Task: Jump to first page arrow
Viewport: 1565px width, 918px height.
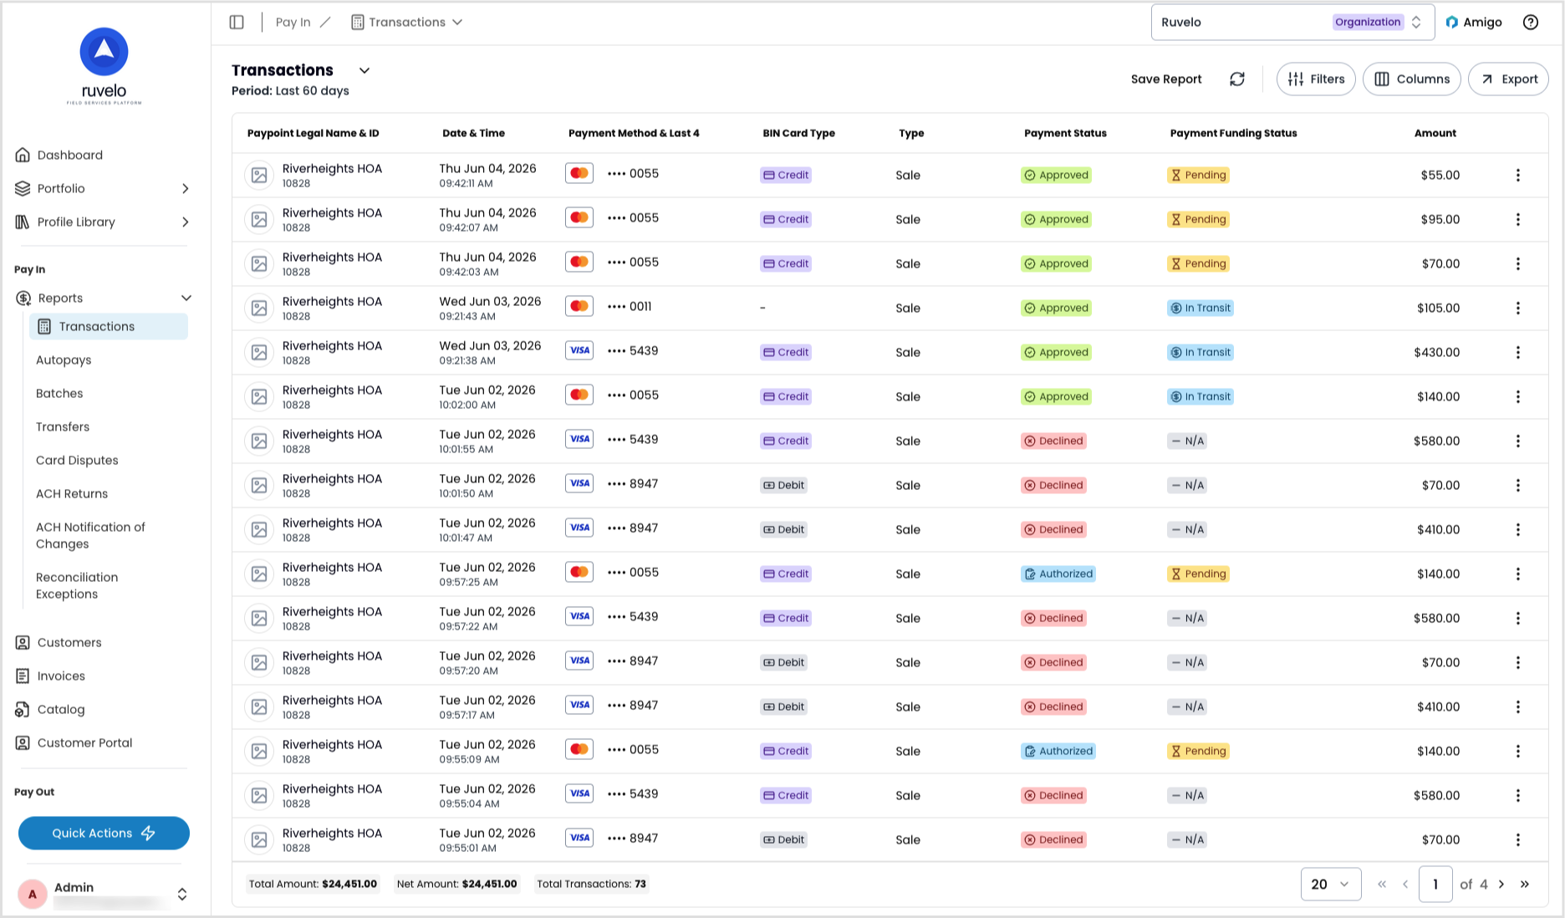Action: (1382, 885)
